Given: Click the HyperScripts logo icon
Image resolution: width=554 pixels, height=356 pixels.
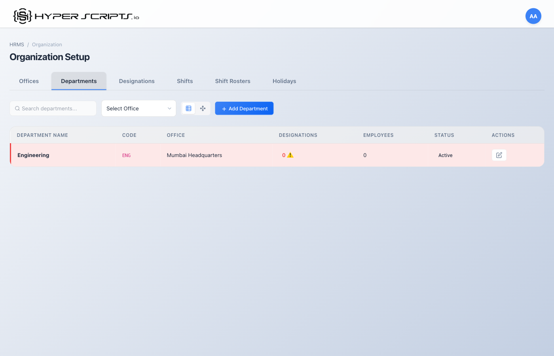Looking at the screenshot, I should point(23,16).
